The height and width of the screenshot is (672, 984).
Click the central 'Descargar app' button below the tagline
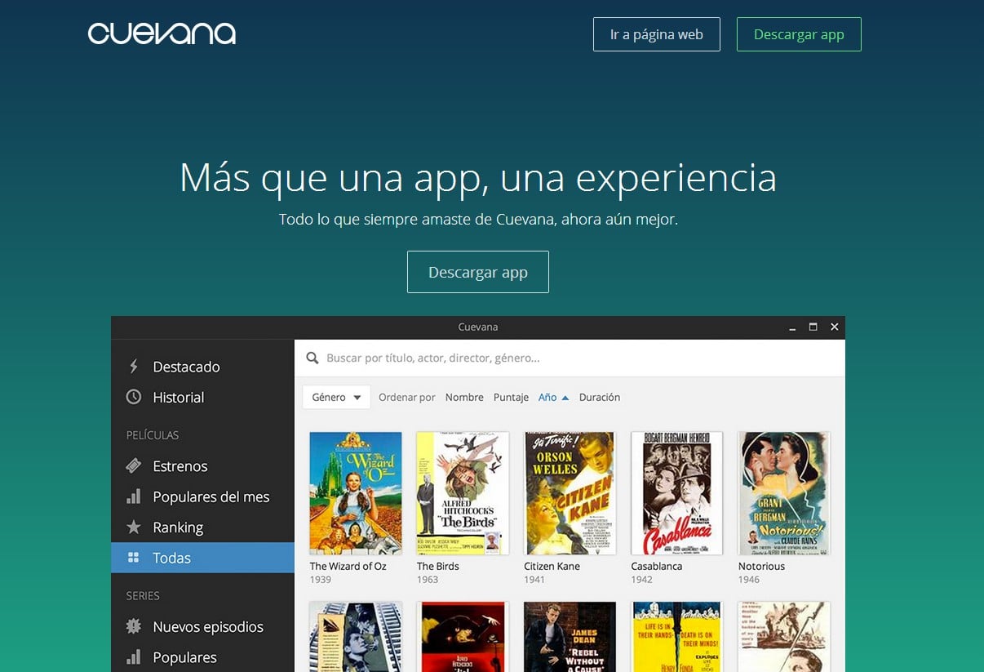[478, 272]
